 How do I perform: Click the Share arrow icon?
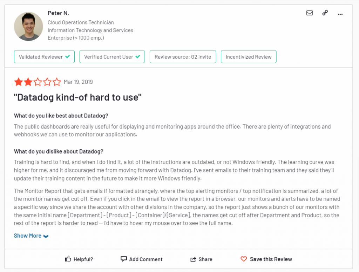193,259
